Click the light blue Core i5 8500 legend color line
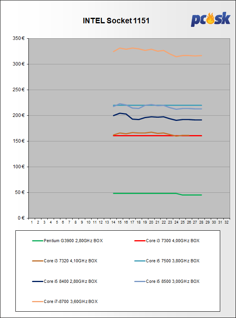Viewport: 236px width, 318px height. point(140,282)
